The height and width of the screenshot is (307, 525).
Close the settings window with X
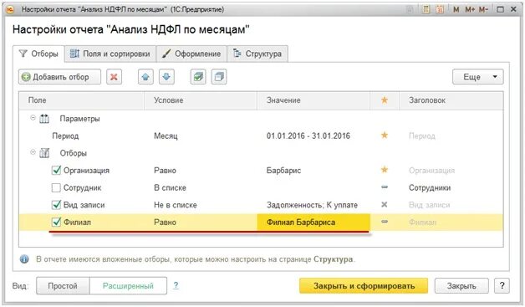tap(513, 9)
